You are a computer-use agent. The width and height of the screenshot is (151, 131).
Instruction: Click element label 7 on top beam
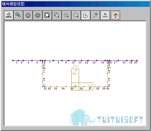pos(50,62)
